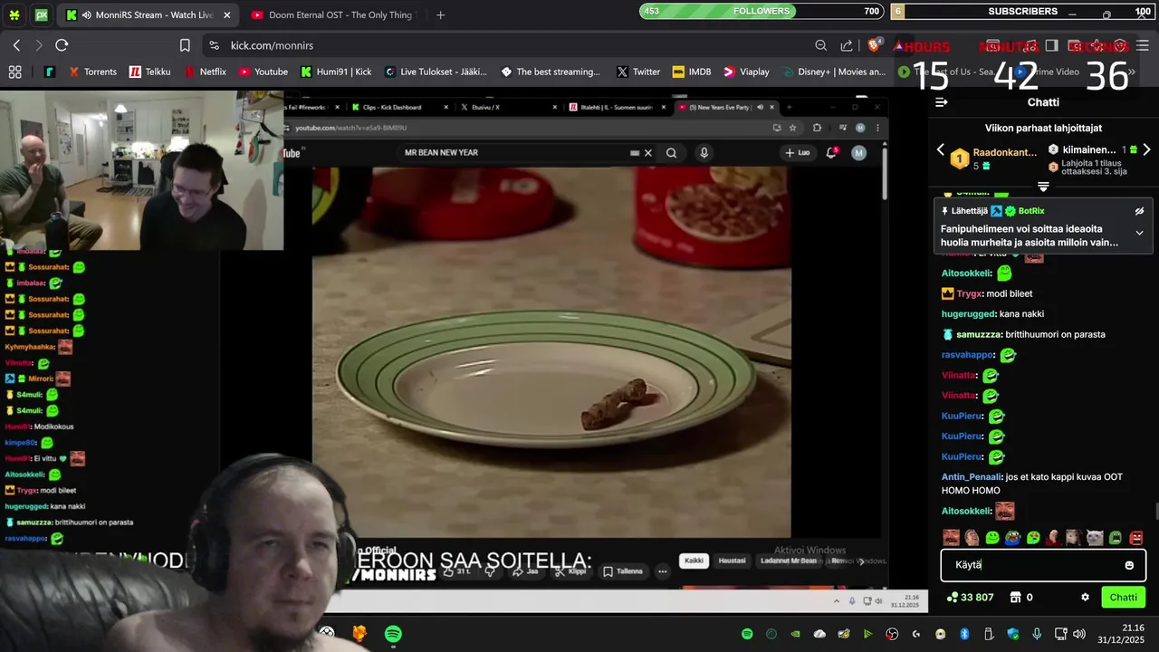Select Haustasi chip in streamed YouTube
The image size is (1159, 652).
point(732,561)
